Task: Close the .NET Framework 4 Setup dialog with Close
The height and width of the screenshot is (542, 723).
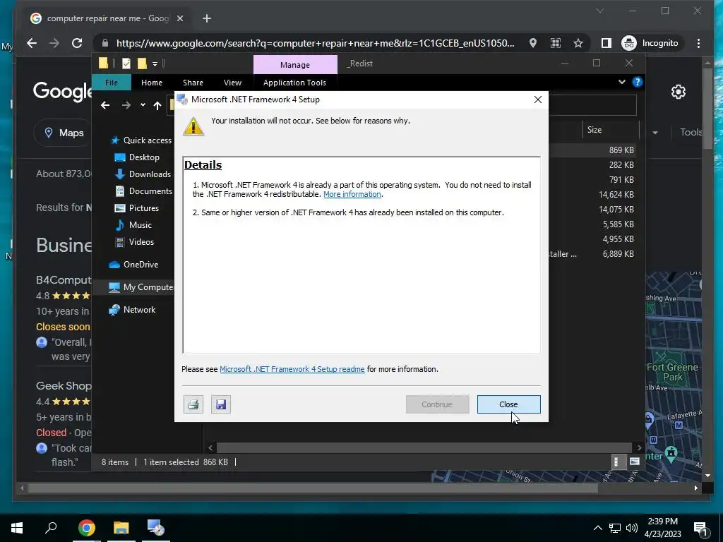Action: 508,404
